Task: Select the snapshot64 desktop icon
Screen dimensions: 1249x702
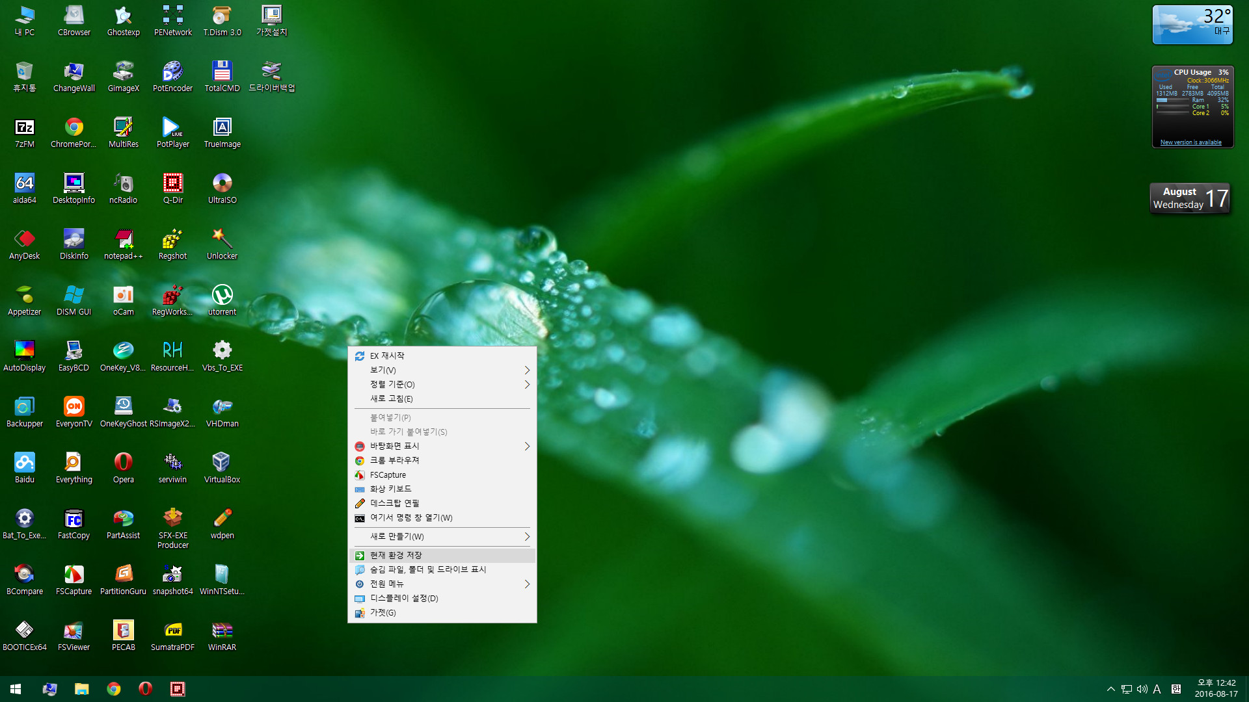Action: (x=173, y=580)
